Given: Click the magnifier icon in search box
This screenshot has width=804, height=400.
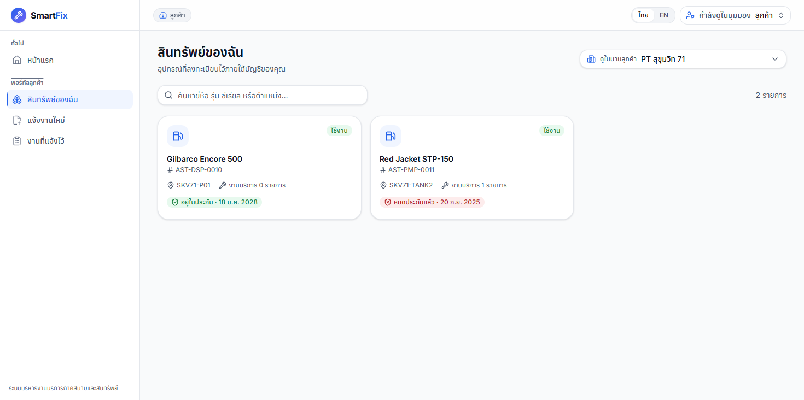Looking at the screenshot, I should (168, 95).
